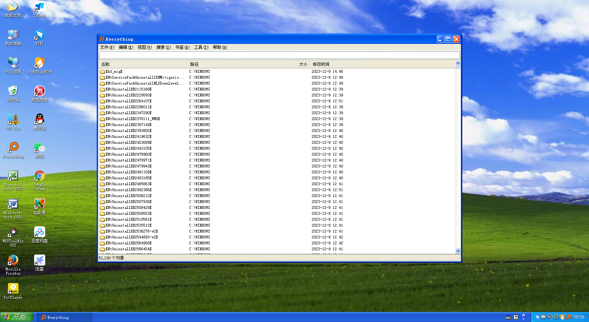Click Everything taskbar button
The image size is (589, 322).
pos(65,317)
